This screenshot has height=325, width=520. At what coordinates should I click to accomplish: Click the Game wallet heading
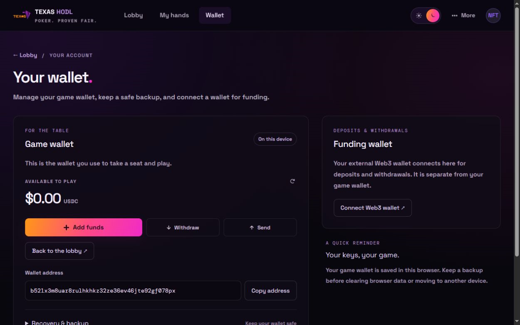pos(49,144)
